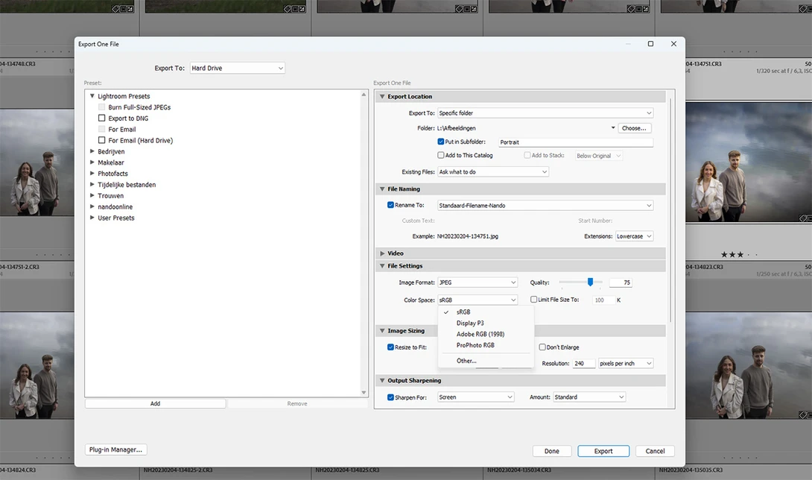Choose ProPhoto RGB from the list
Image resolution: width=812 pixels, height=480 pixels.
tap(475, 345)
